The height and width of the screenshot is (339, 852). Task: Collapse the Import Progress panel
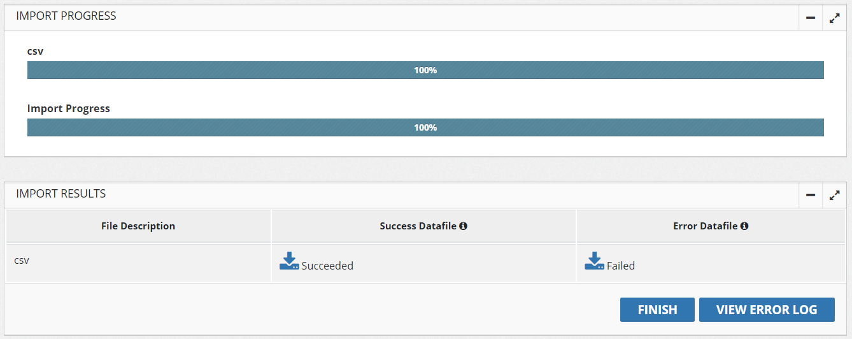pyautogui.click(x=811, y=18)
